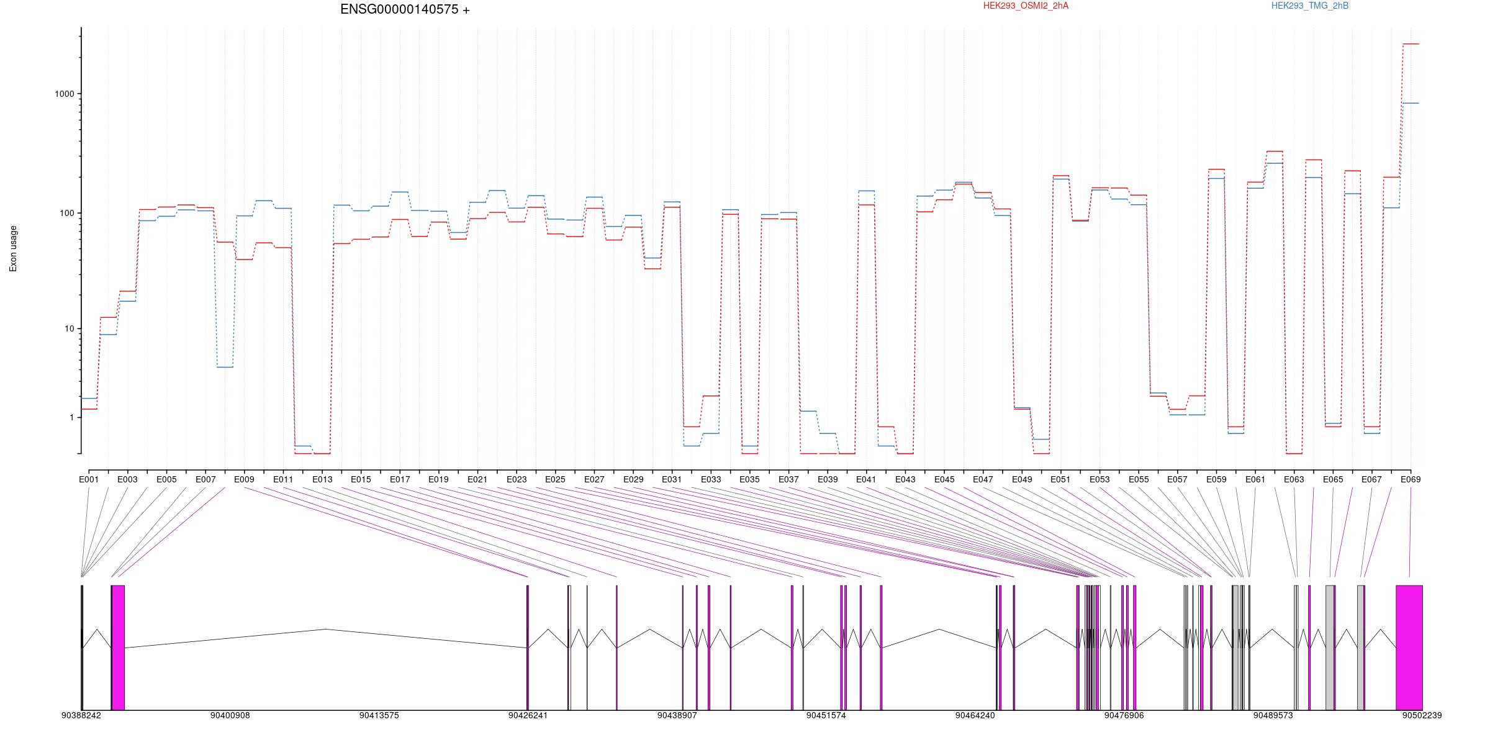This screenshot has width=1490, height=745.
Task: Click exon label E013
Action: [322, 479]
